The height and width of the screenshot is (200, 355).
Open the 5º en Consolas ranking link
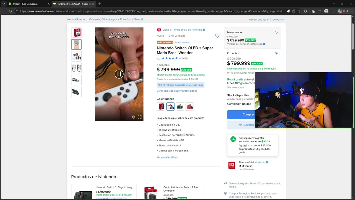pos(182,42)
